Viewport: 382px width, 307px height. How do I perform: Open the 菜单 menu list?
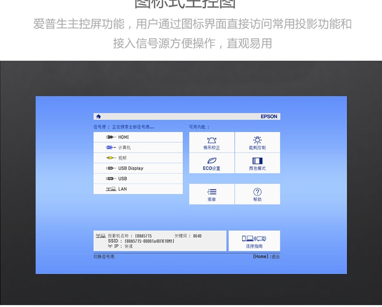point(211,194)
